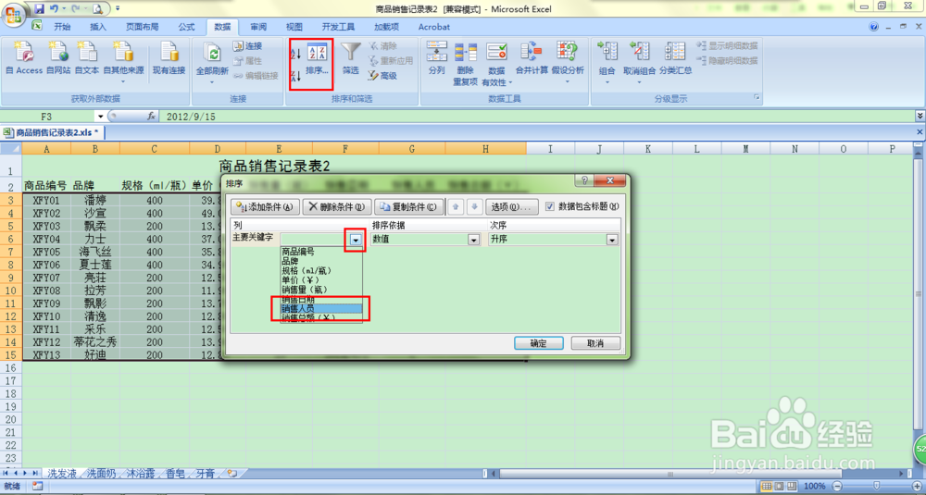The image size is (926, 495).
Task: Click the move condition down arrow button
Action: 474,207
